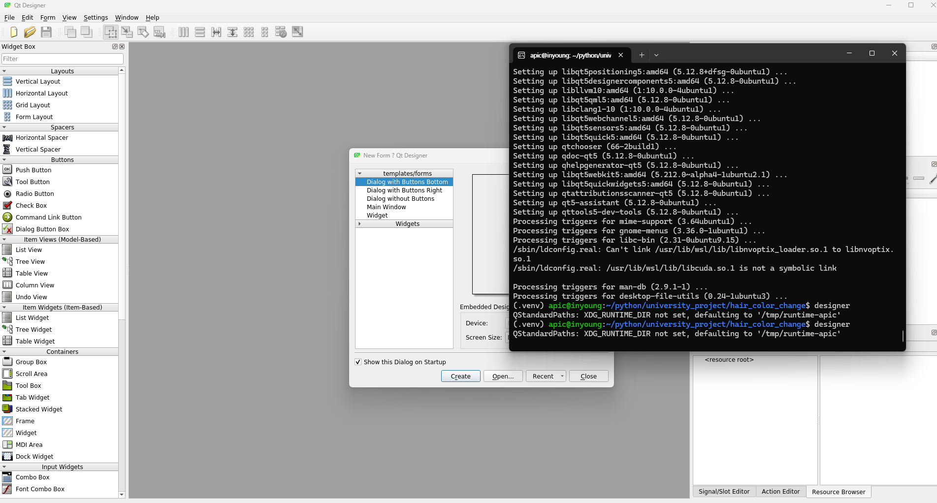Click the Close button in New Form dialog
Screen dimensions: 937x503
point(589,376)
